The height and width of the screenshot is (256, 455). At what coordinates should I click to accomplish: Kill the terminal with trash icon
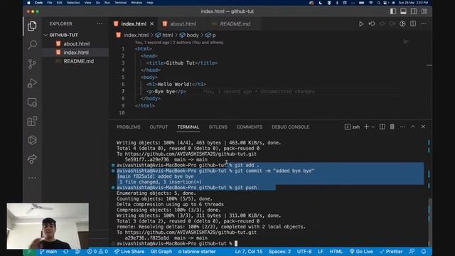(392, 127)
